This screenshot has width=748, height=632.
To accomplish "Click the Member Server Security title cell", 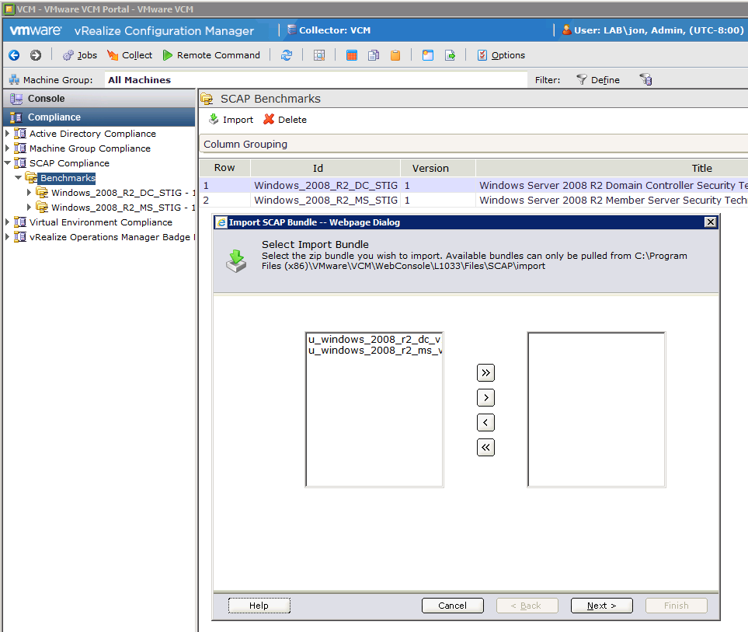I will click(612, 200).
